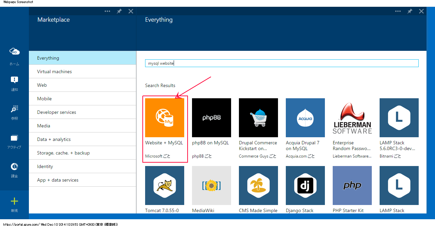
Task: Select the second-row LAMP Stack tile icon
Action: click(399, 185)
